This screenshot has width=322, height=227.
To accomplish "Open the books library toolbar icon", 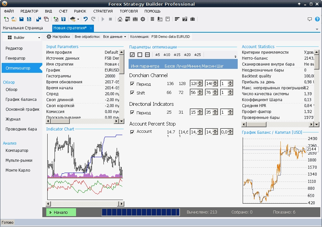I will pos(135,19).
